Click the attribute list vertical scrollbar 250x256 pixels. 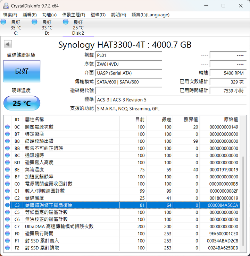243,201
